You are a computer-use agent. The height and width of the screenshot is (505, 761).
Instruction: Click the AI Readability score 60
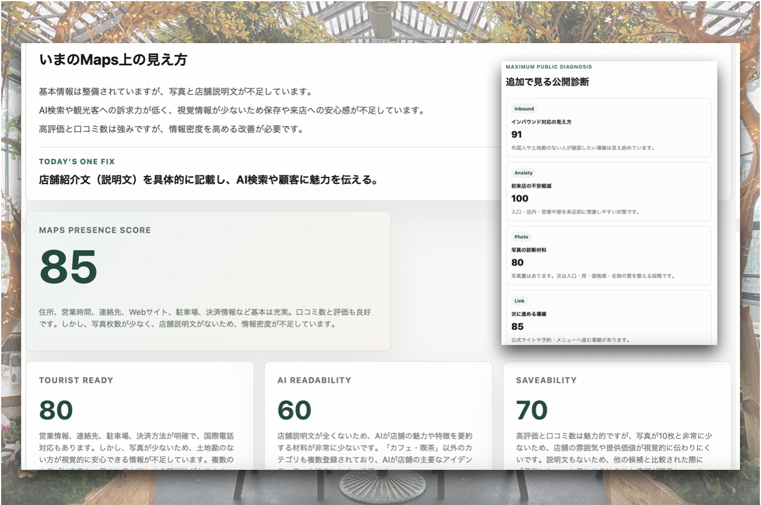point(294,410)
